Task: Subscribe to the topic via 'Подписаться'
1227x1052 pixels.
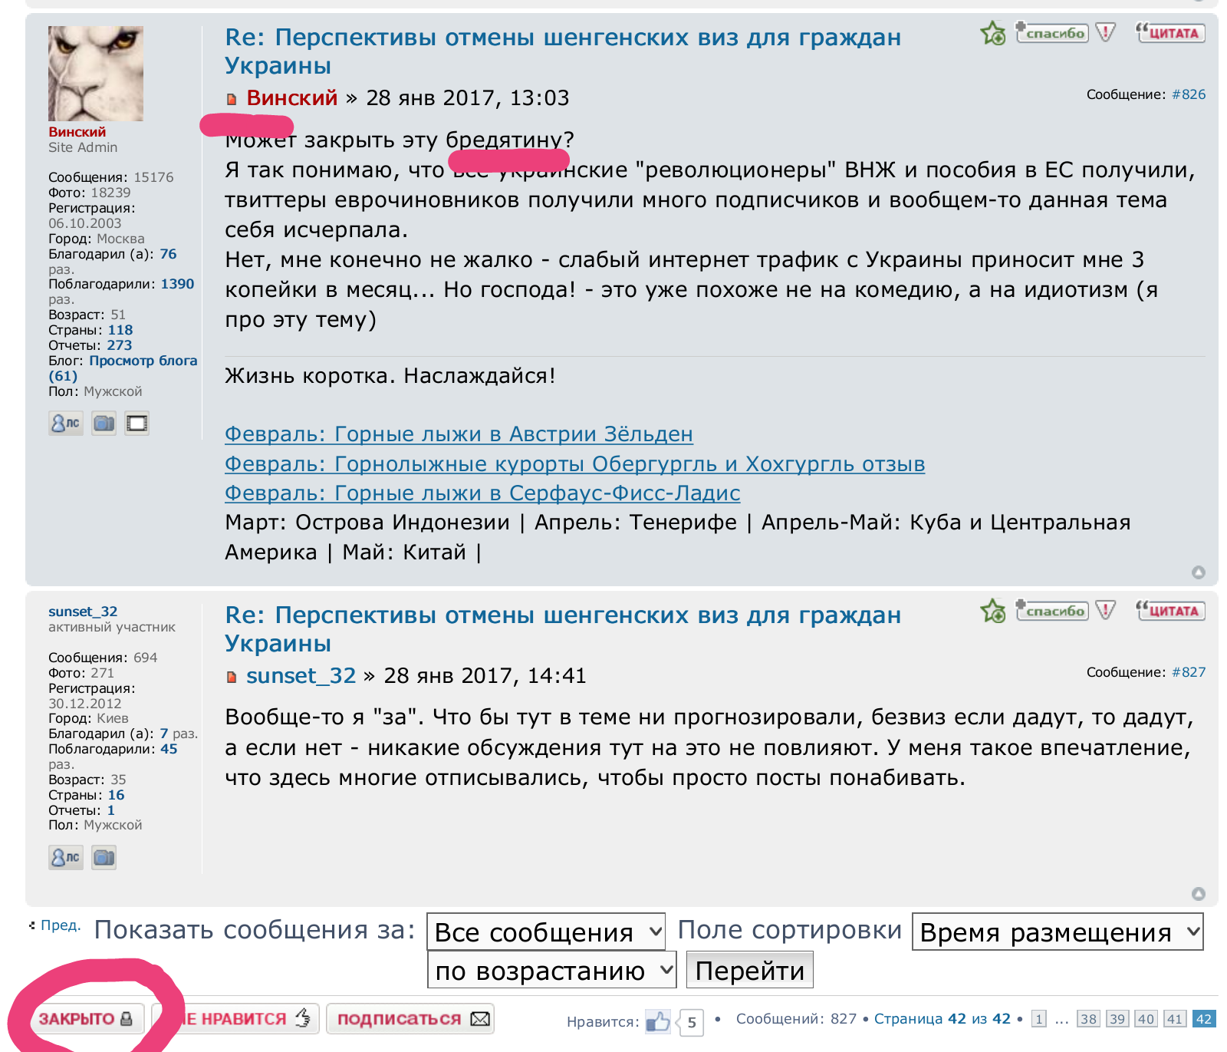Action: coord(411,1019)
